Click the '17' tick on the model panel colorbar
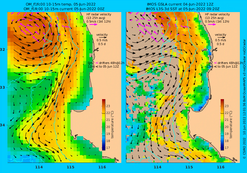 [108, 148]
